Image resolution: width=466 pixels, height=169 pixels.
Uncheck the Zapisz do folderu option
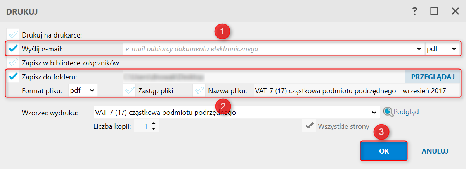click(13, 77)
